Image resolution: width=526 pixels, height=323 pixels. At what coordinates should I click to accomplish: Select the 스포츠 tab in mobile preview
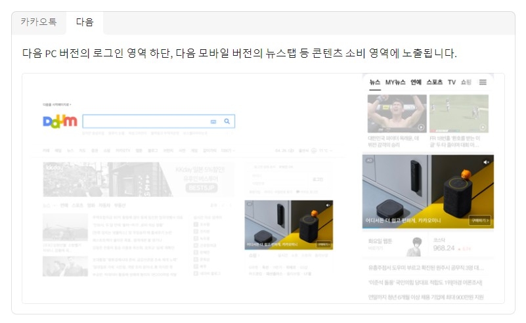click(434, 82)
